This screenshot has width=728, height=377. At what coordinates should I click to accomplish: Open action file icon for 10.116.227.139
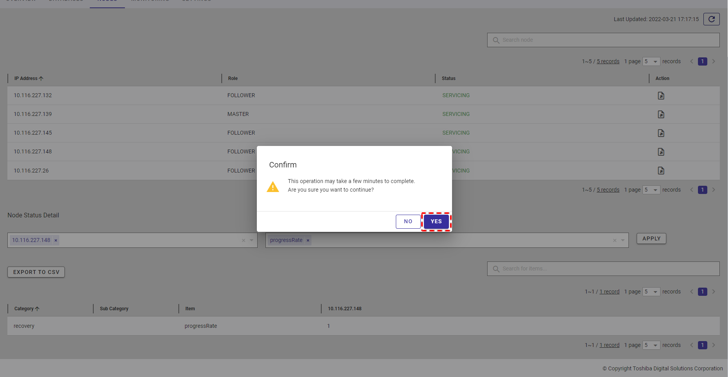point(660,114)
